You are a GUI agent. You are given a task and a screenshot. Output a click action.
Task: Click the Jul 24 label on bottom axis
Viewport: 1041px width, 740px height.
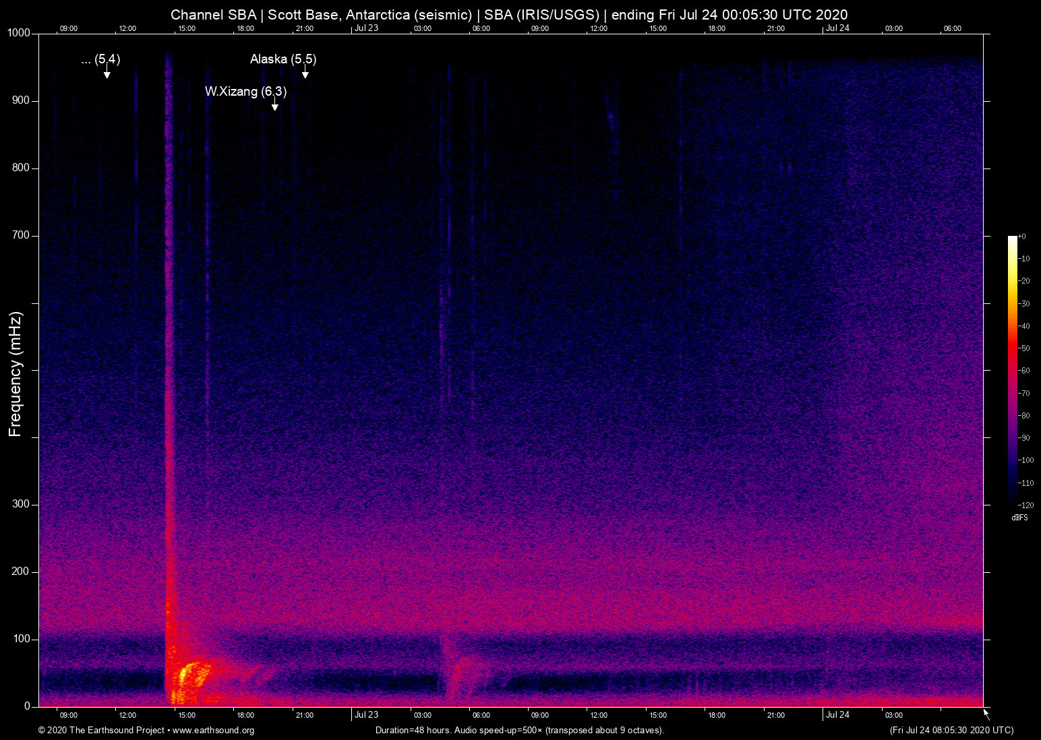point(837,714)
